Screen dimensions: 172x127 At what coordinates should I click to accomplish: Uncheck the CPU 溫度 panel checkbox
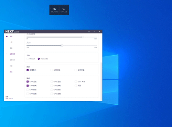tap(28, 81)
